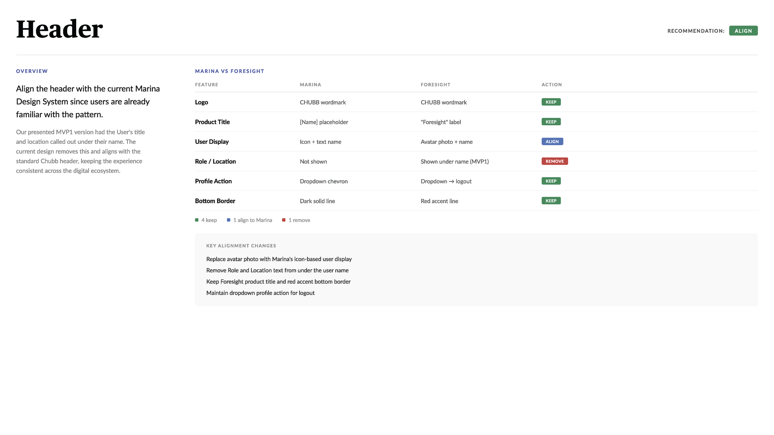Click the FEATURE column header
This screenshot has width=774, height=435.
pos(207,85)
